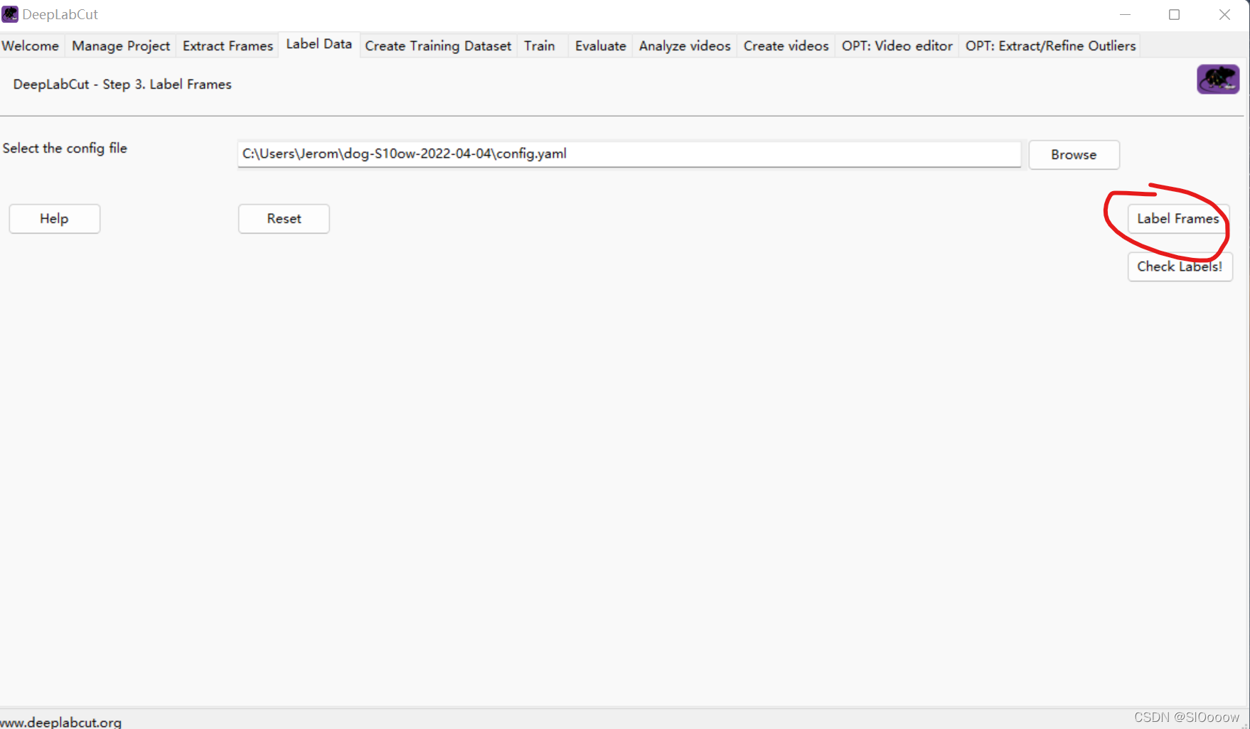
Task: Go to the Extract Frames tab
Action: click(228, 46)
